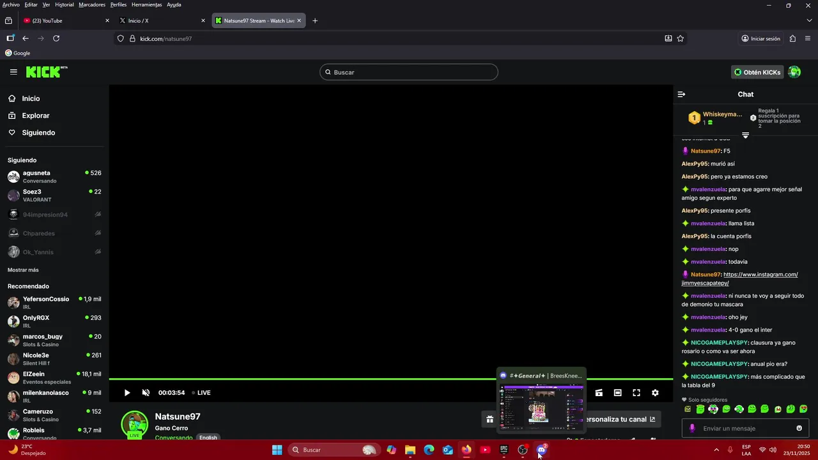Screen dimensions: 818x460
Task: Open the emoji picker in chat input
Action: coord(799,428)
